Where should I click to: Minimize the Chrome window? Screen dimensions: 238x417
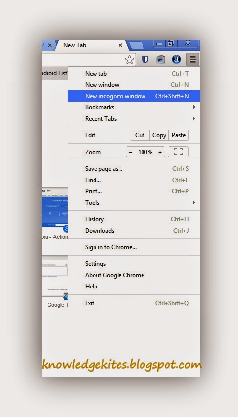(x=159, y=43)
